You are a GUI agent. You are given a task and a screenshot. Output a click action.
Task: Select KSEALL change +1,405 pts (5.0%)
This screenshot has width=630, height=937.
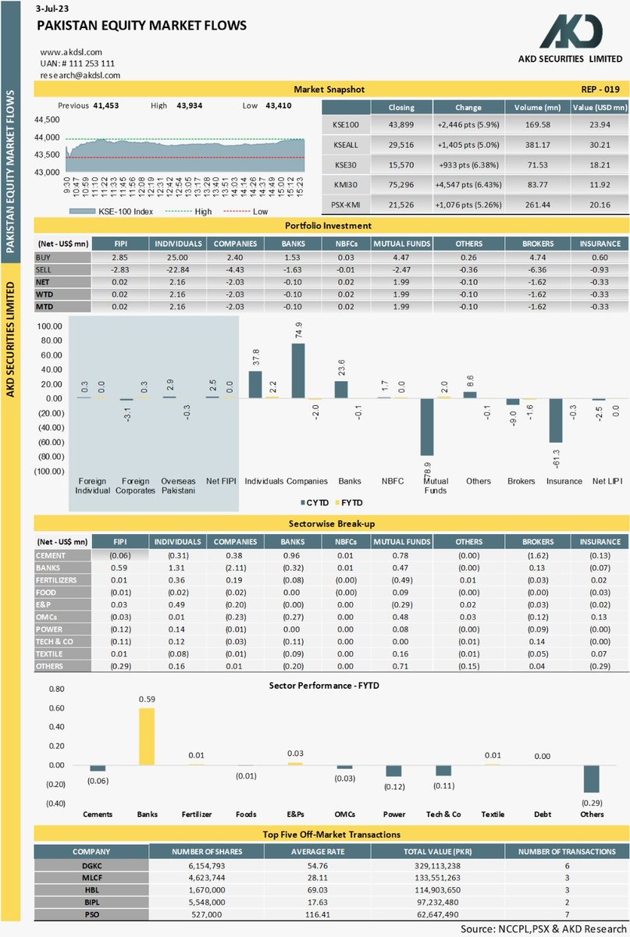pos(469,144)
